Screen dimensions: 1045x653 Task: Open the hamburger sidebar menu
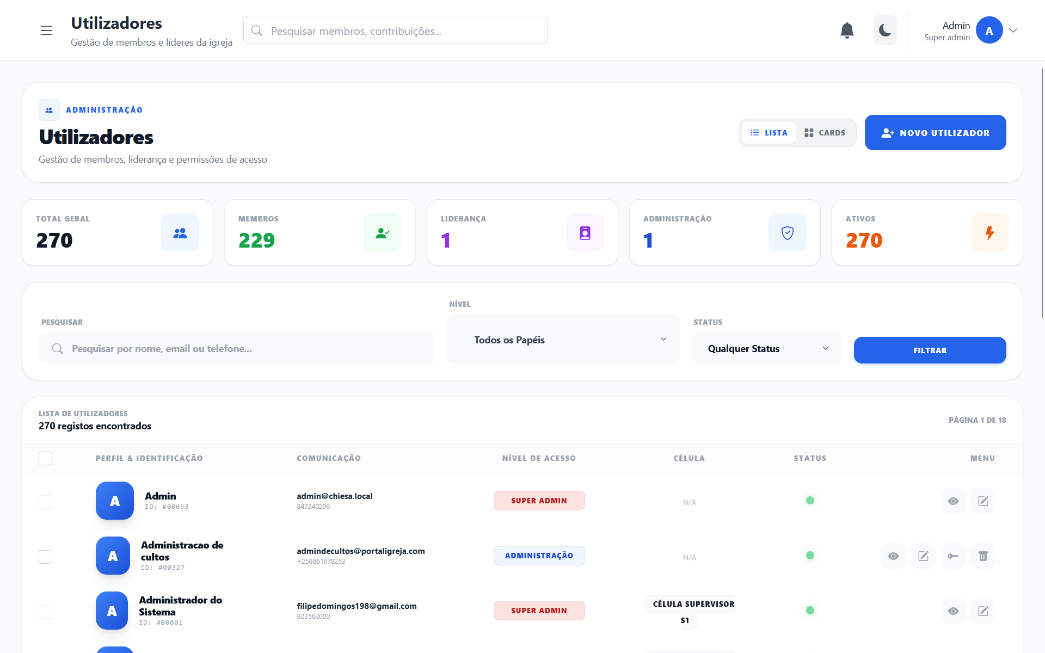[x=46, y=30]
